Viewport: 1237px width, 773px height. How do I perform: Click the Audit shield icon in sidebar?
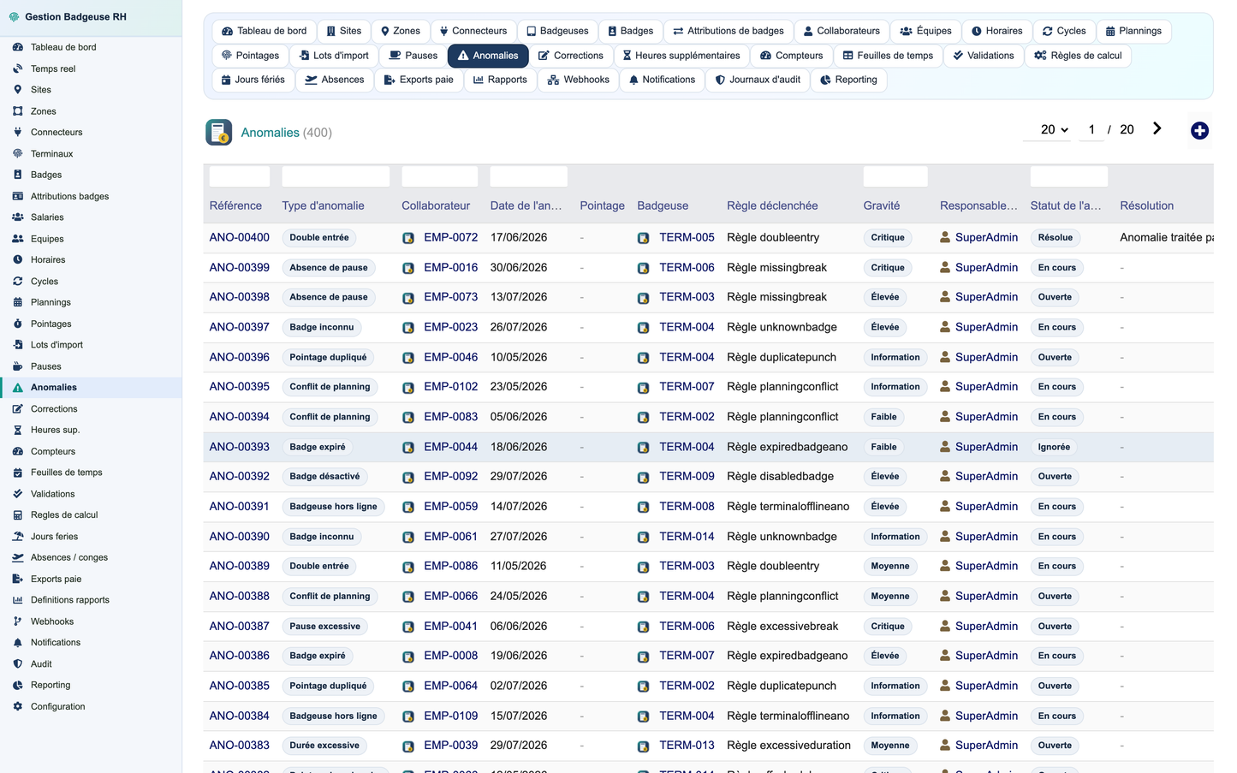[17, 663]
